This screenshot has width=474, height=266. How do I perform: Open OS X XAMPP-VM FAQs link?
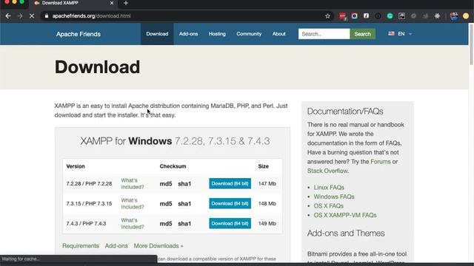click(345, 215)
